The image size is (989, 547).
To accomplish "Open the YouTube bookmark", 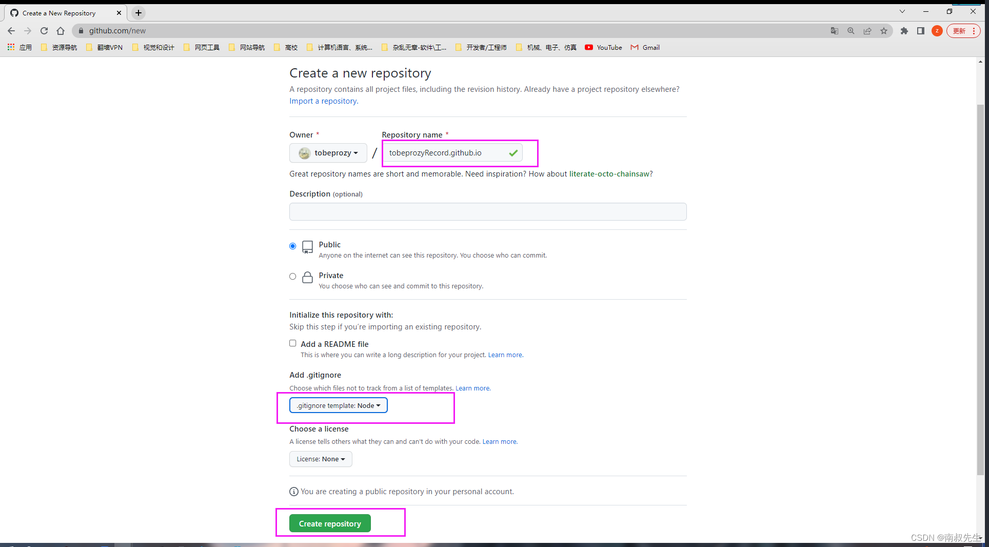I will pyautogui.click(x=603, y=47).
